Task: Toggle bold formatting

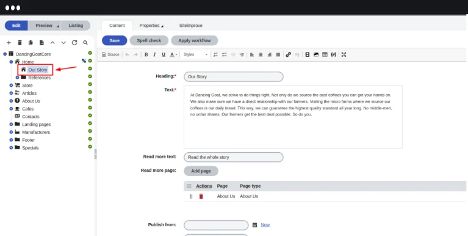Action: click(x=146, y=54)
